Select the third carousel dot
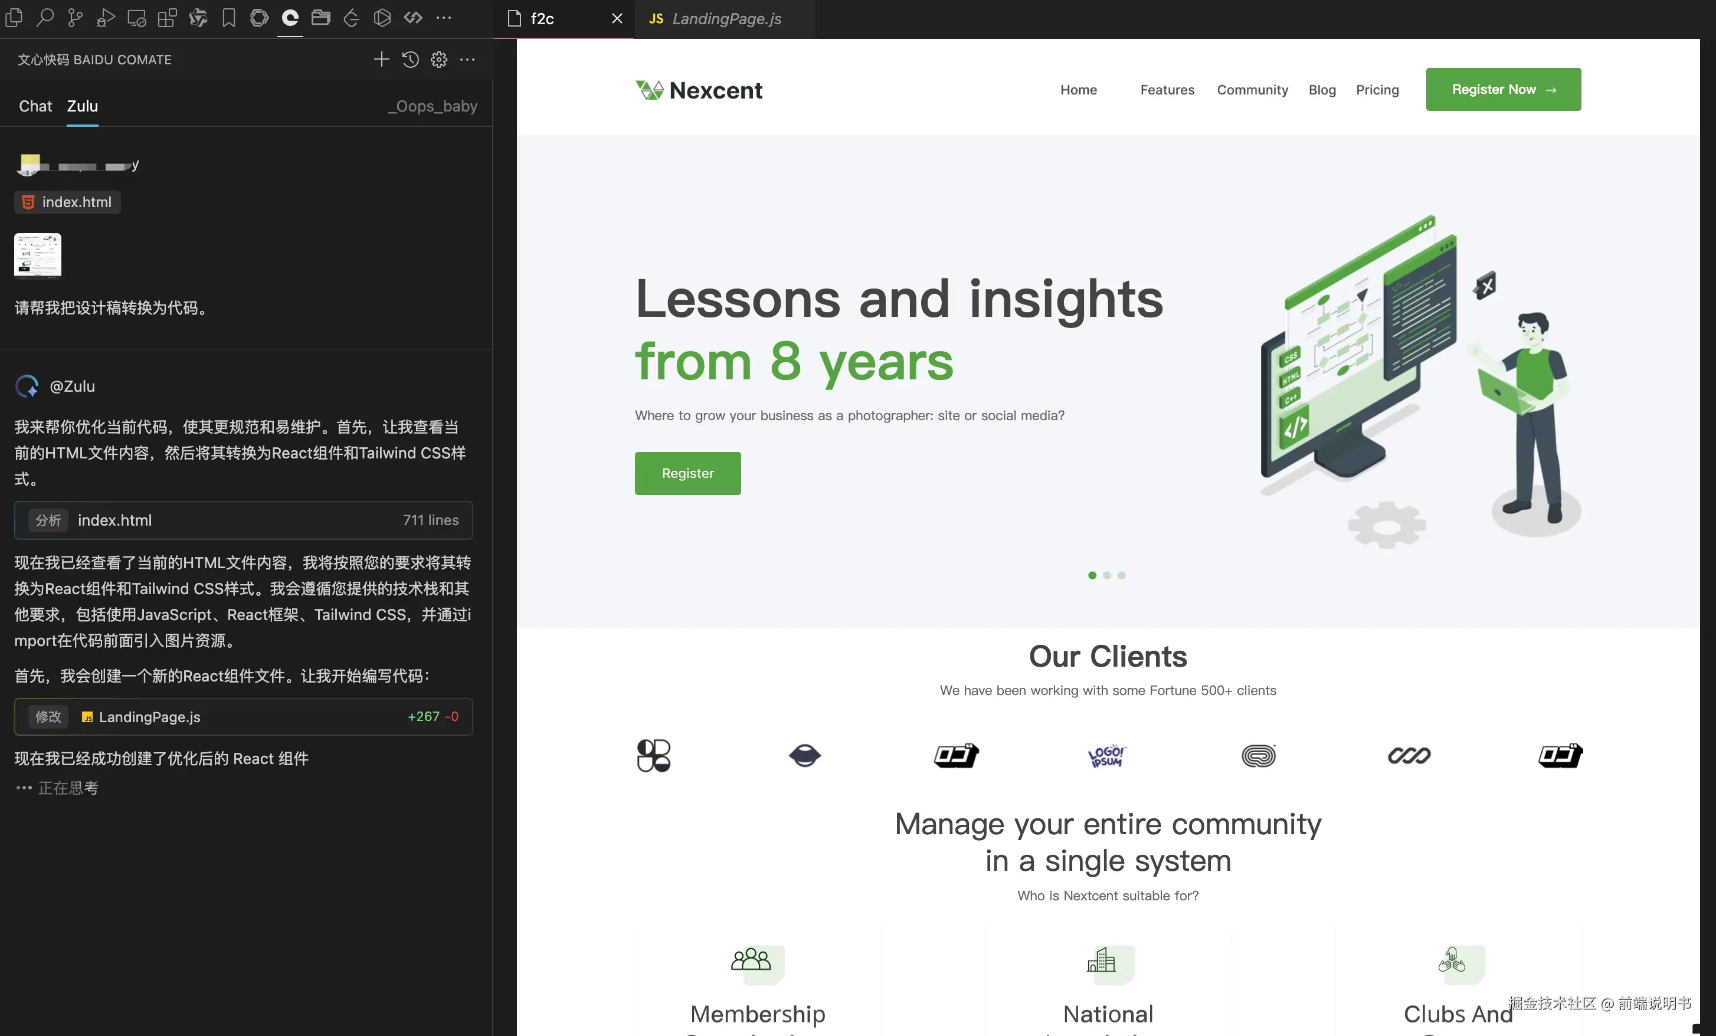 (x=1121, y=575)
